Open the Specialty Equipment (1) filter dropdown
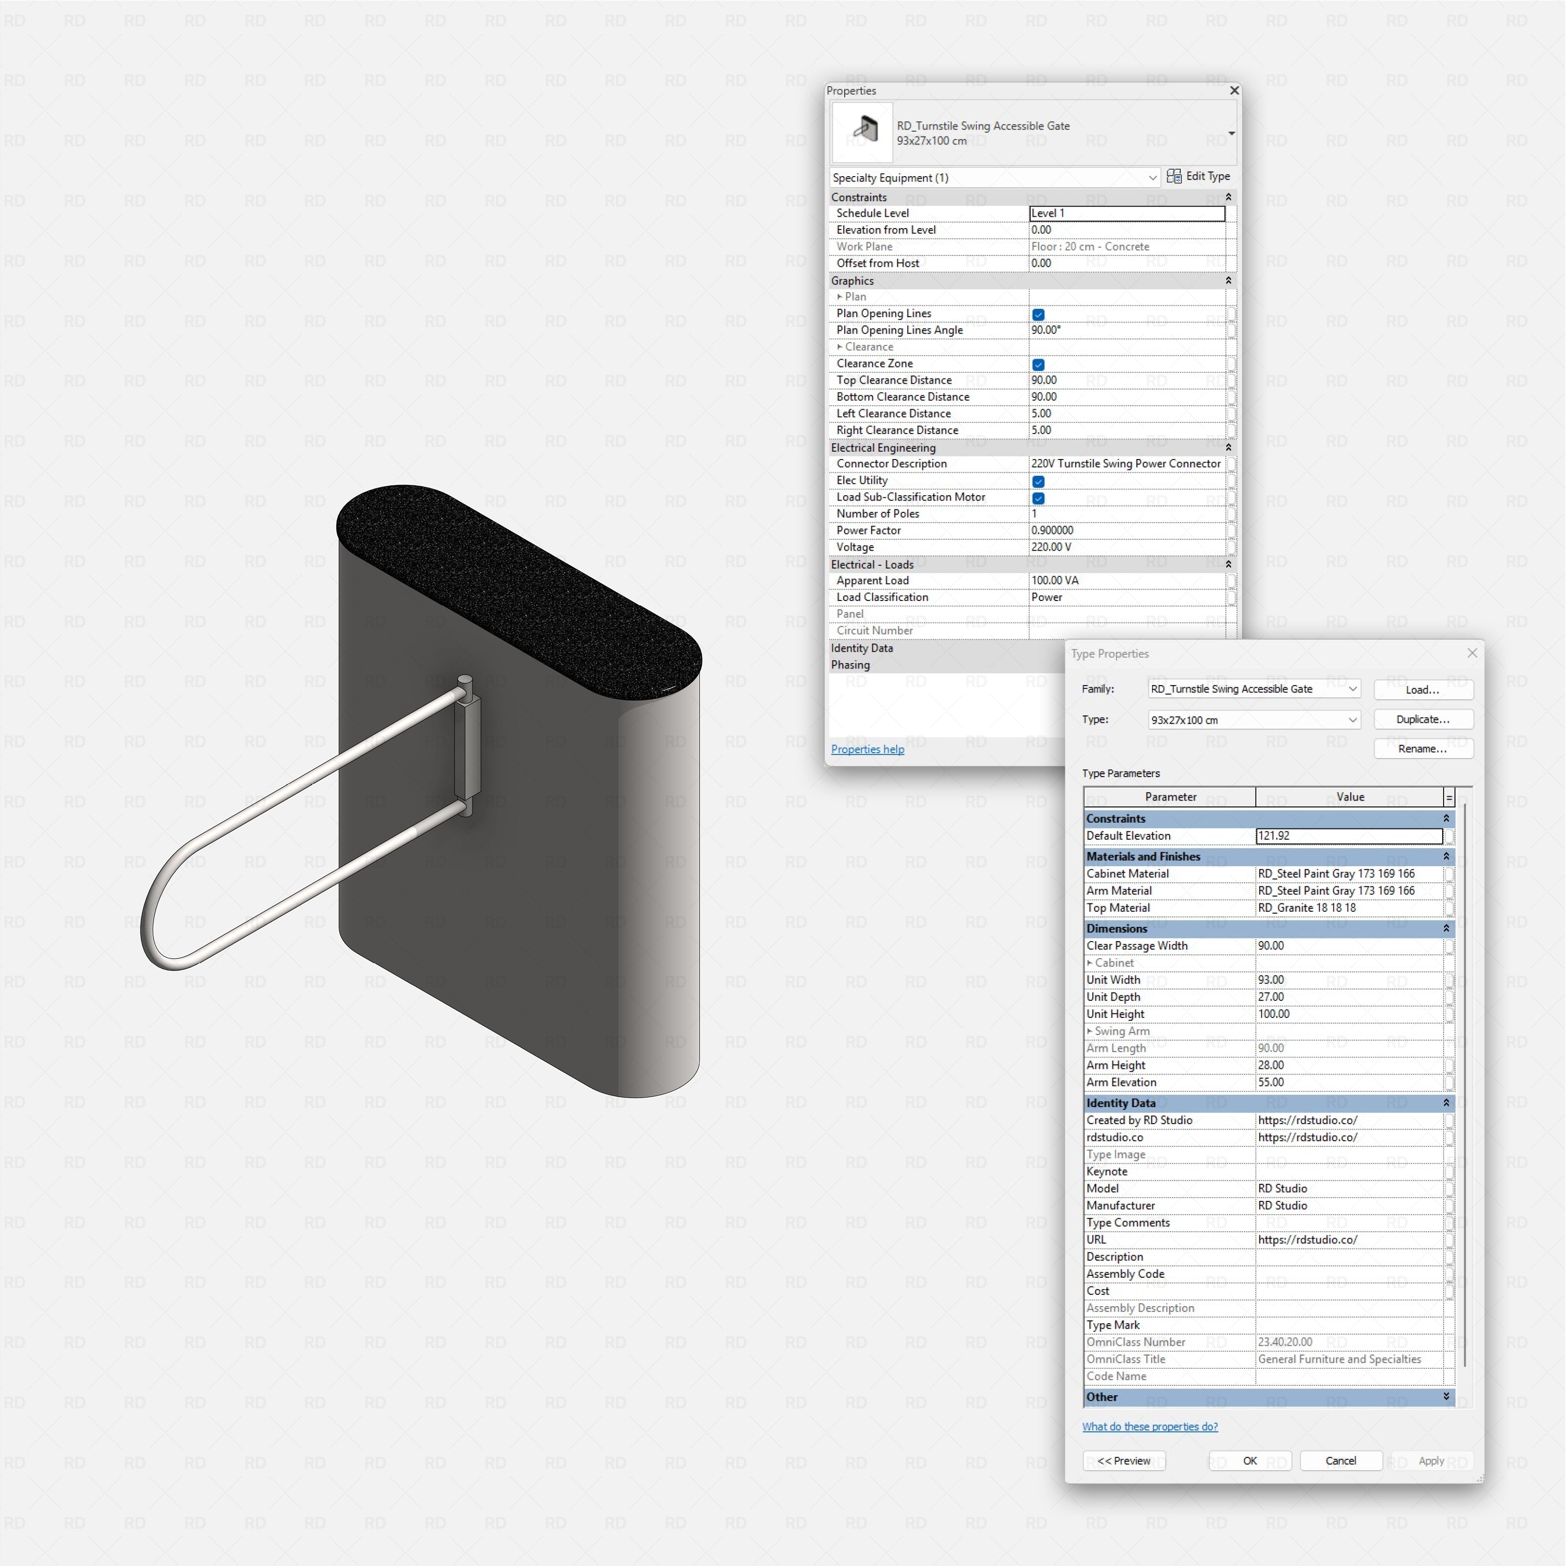1566x1566 pixels. coord(994,178)
